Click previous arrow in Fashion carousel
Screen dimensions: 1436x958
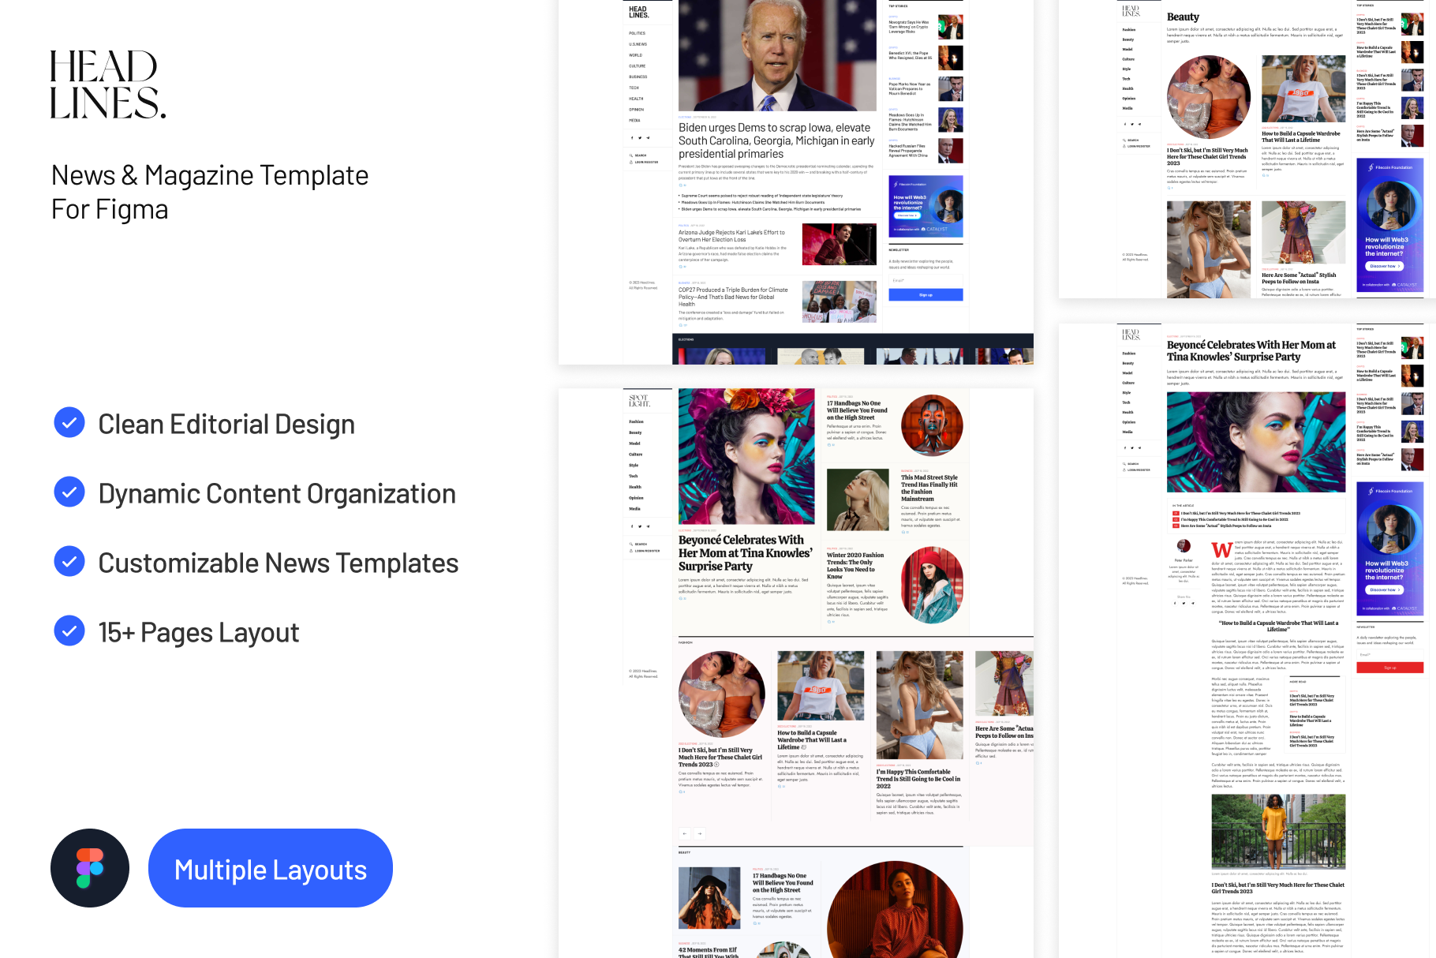(x=684, y=833)
